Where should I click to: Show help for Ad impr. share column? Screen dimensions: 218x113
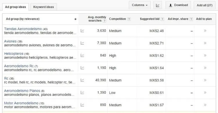coord(191,19)
